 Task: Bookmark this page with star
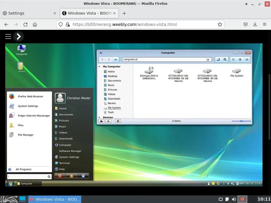coord(220,24)
